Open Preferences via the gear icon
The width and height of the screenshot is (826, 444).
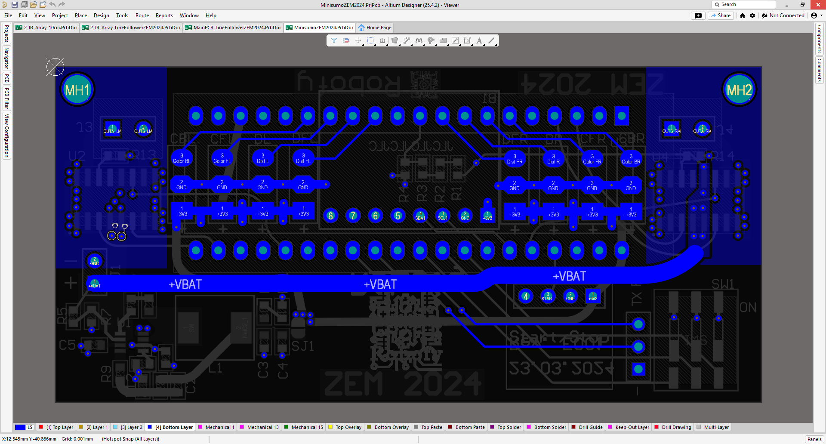point(752,15)
